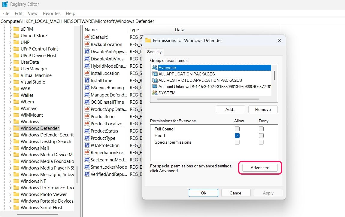The height and width of the screenshot is (217, 345).
Task: Click the Add... button
Action: [230, 109]
